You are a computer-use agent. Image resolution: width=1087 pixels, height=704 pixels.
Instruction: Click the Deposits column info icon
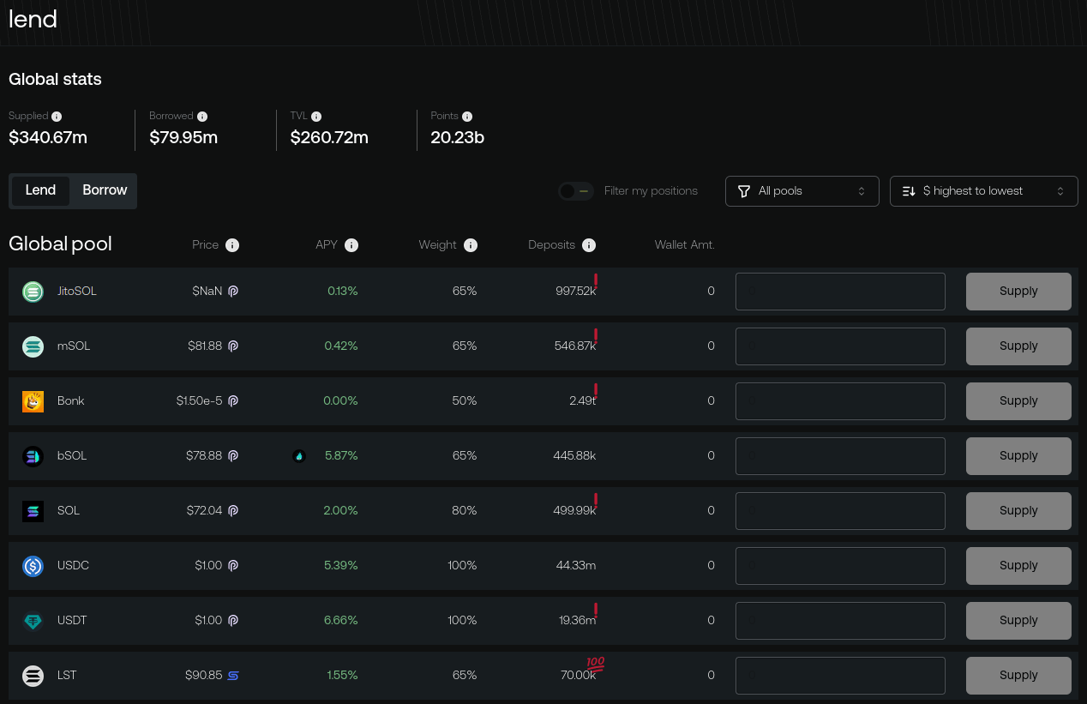[x=589, y=245]
